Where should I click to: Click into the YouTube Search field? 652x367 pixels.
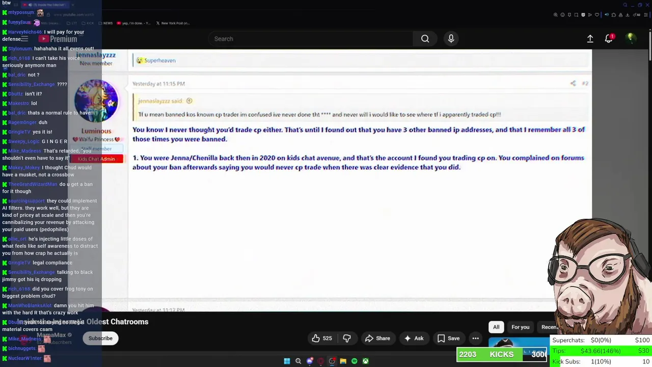311,39
